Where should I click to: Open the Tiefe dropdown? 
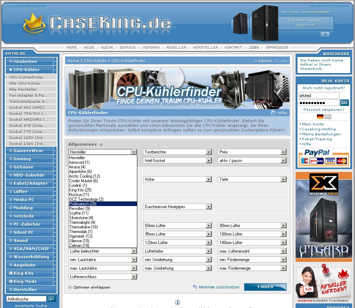[x=252, y=179]
